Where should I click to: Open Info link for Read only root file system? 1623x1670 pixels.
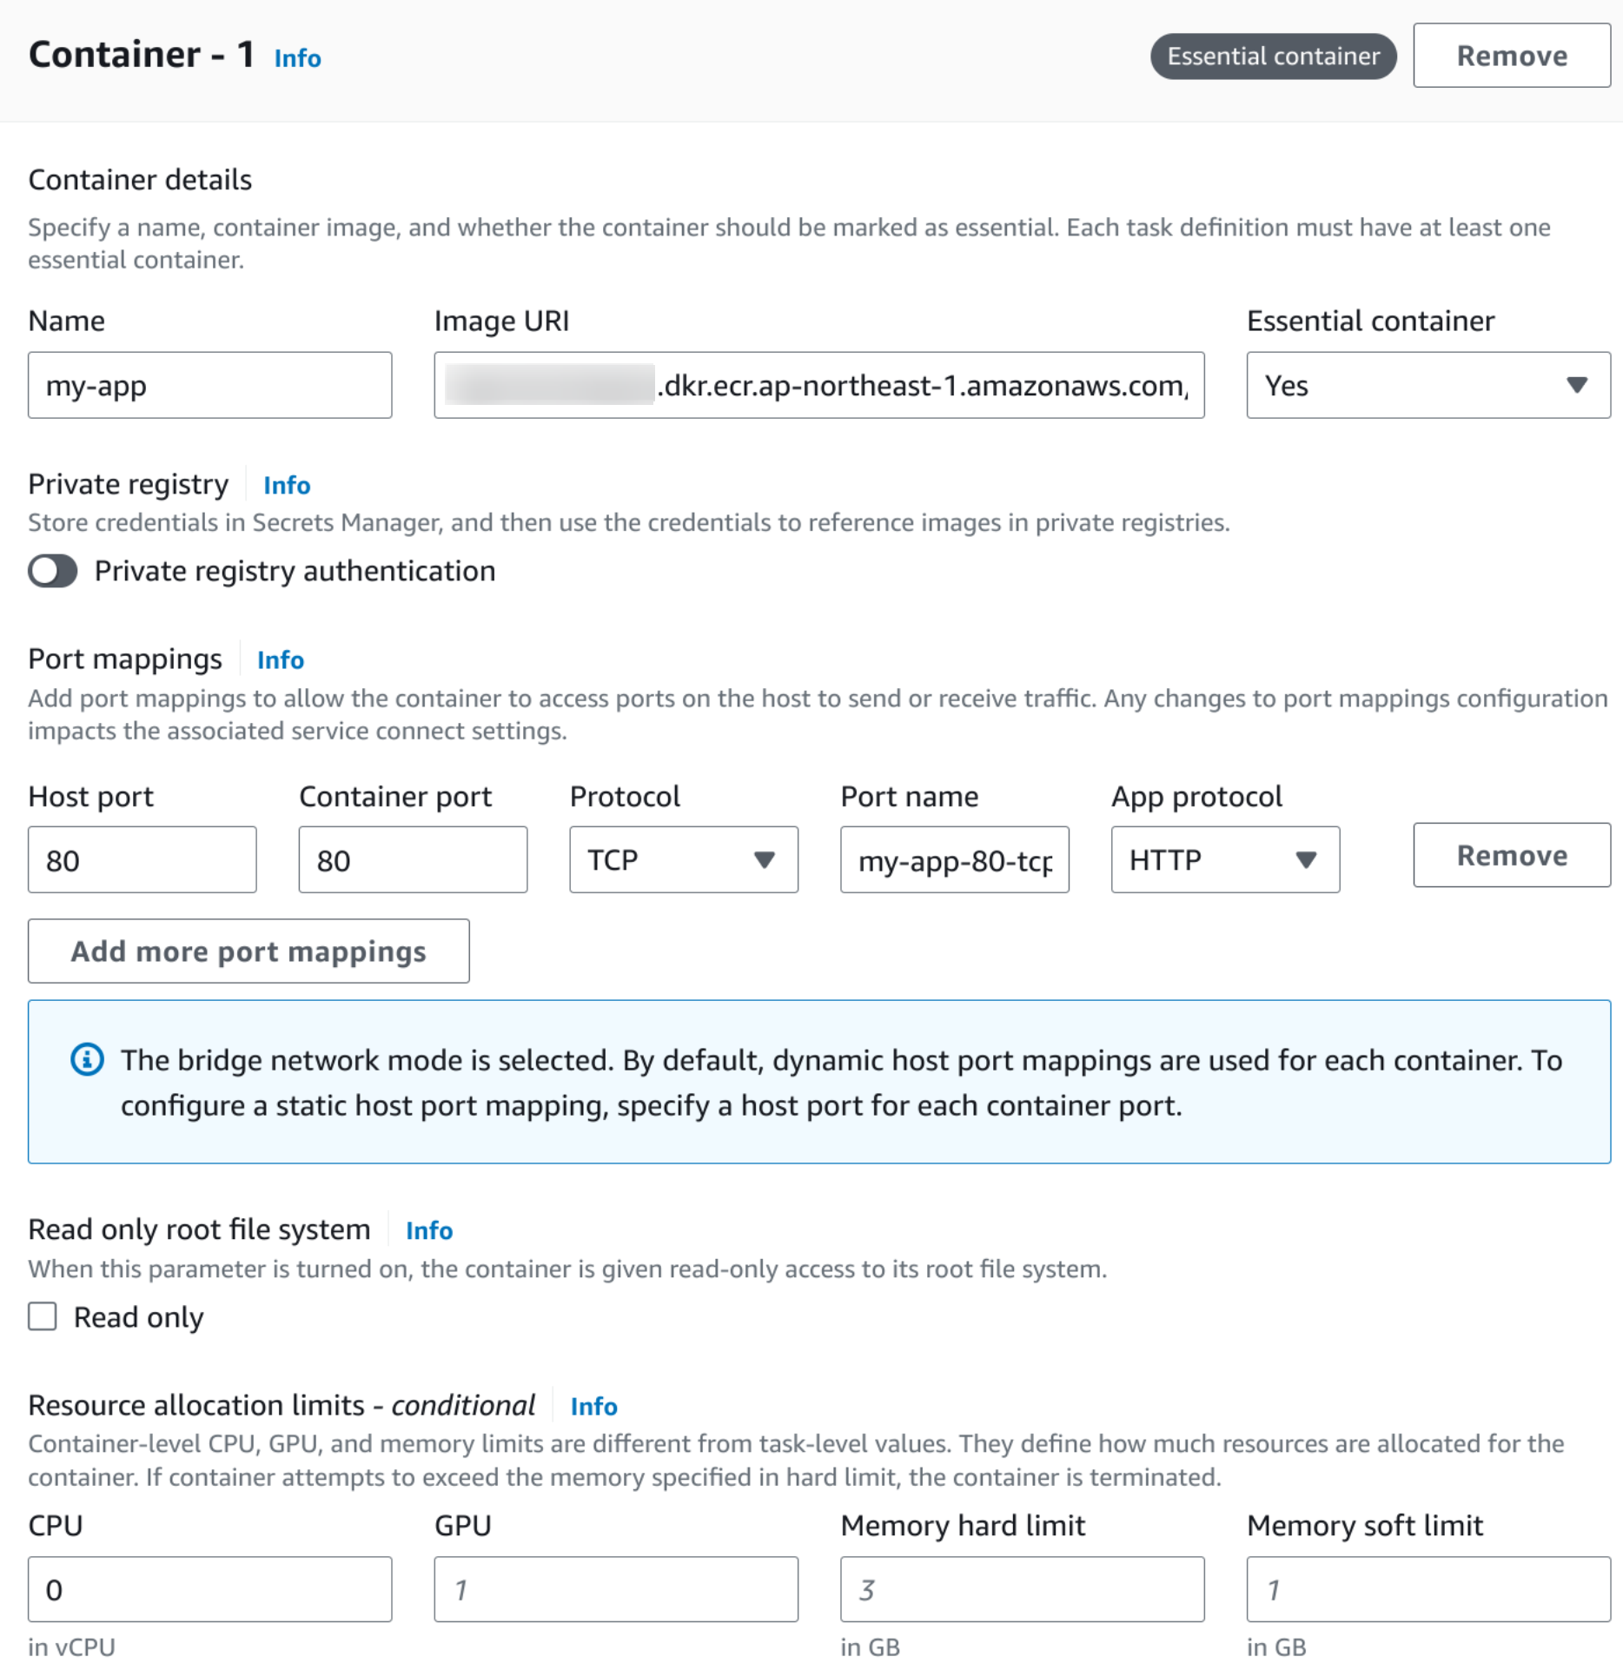coord(429,1230)
